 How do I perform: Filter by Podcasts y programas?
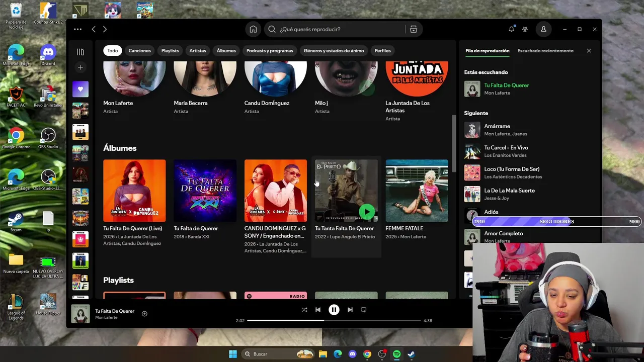[x=270, y=51]
